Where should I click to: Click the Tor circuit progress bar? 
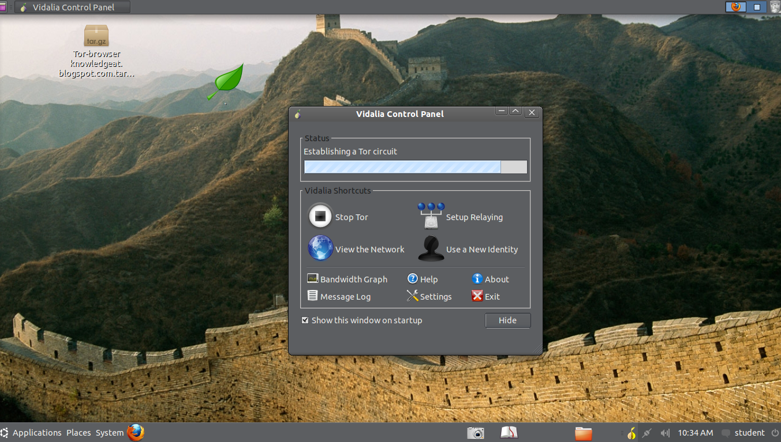click(x=416, y=167)
